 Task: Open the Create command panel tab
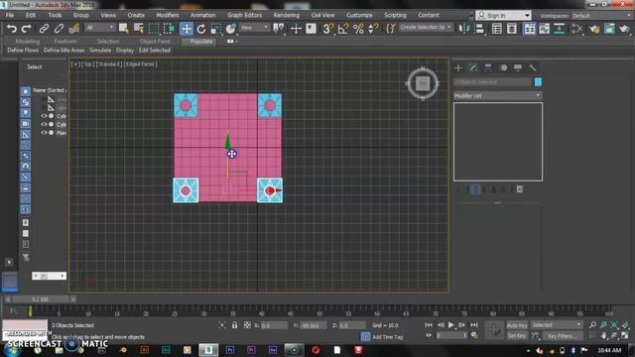coord(458,68)
